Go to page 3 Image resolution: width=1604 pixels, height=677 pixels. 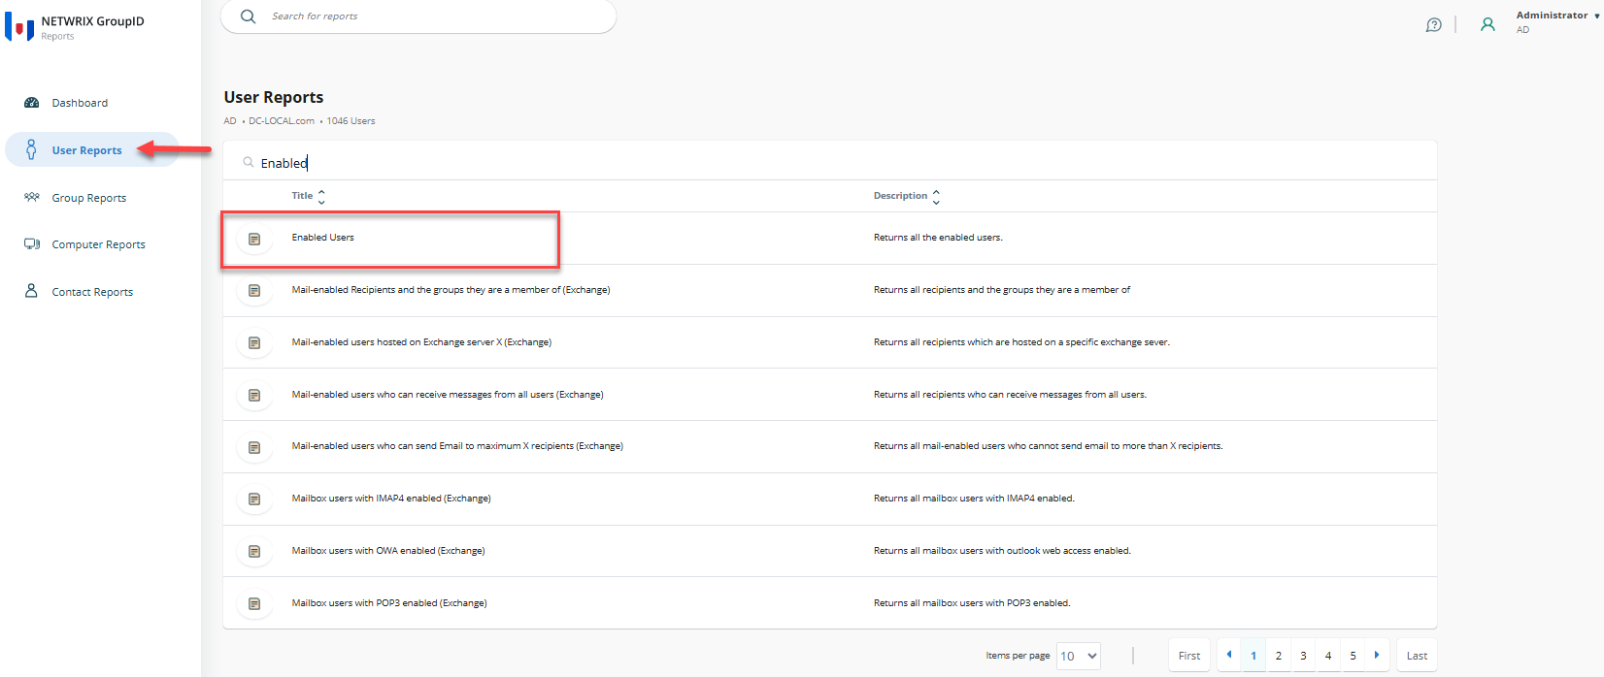click(x=1303, y=656)
